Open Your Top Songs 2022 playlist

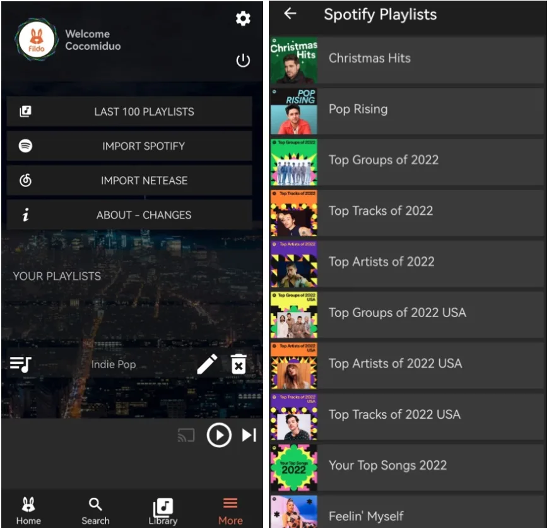407,467
